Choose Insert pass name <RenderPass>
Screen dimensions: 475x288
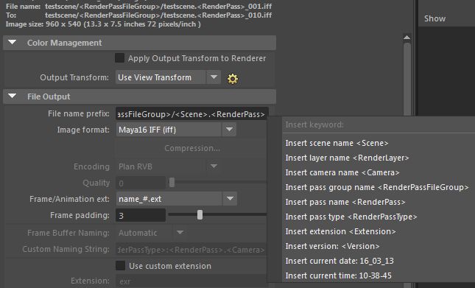345,202
